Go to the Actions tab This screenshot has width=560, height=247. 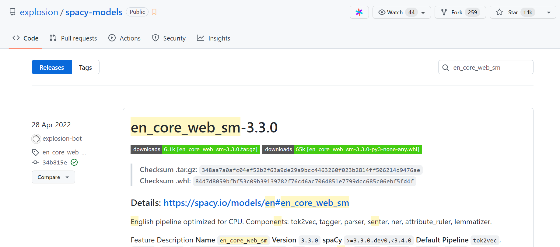click(124, 38)
